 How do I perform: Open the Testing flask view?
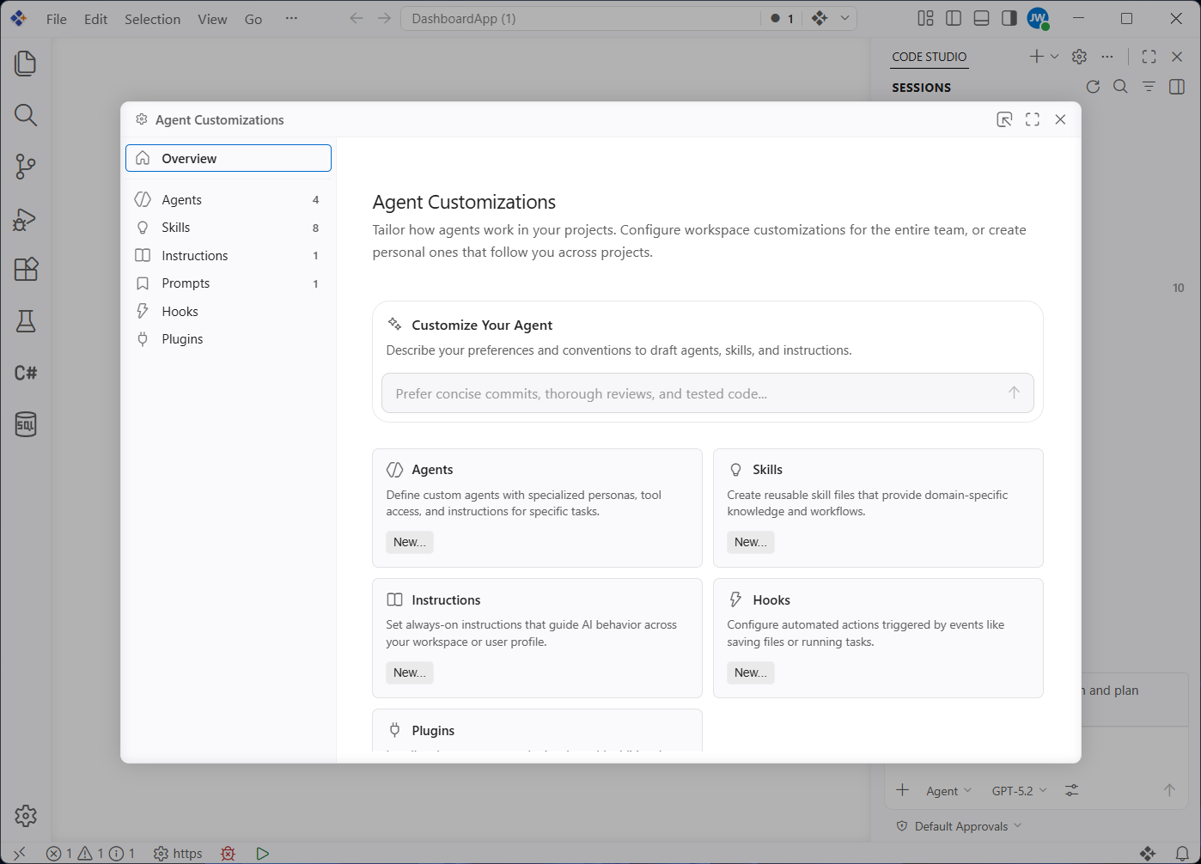coord(26,321)
